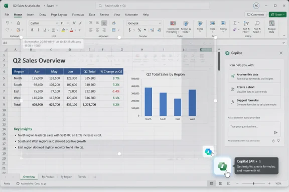Align cell text to the left
The width and height of the screenshot is (289, 192).
(x=91, y=30)
